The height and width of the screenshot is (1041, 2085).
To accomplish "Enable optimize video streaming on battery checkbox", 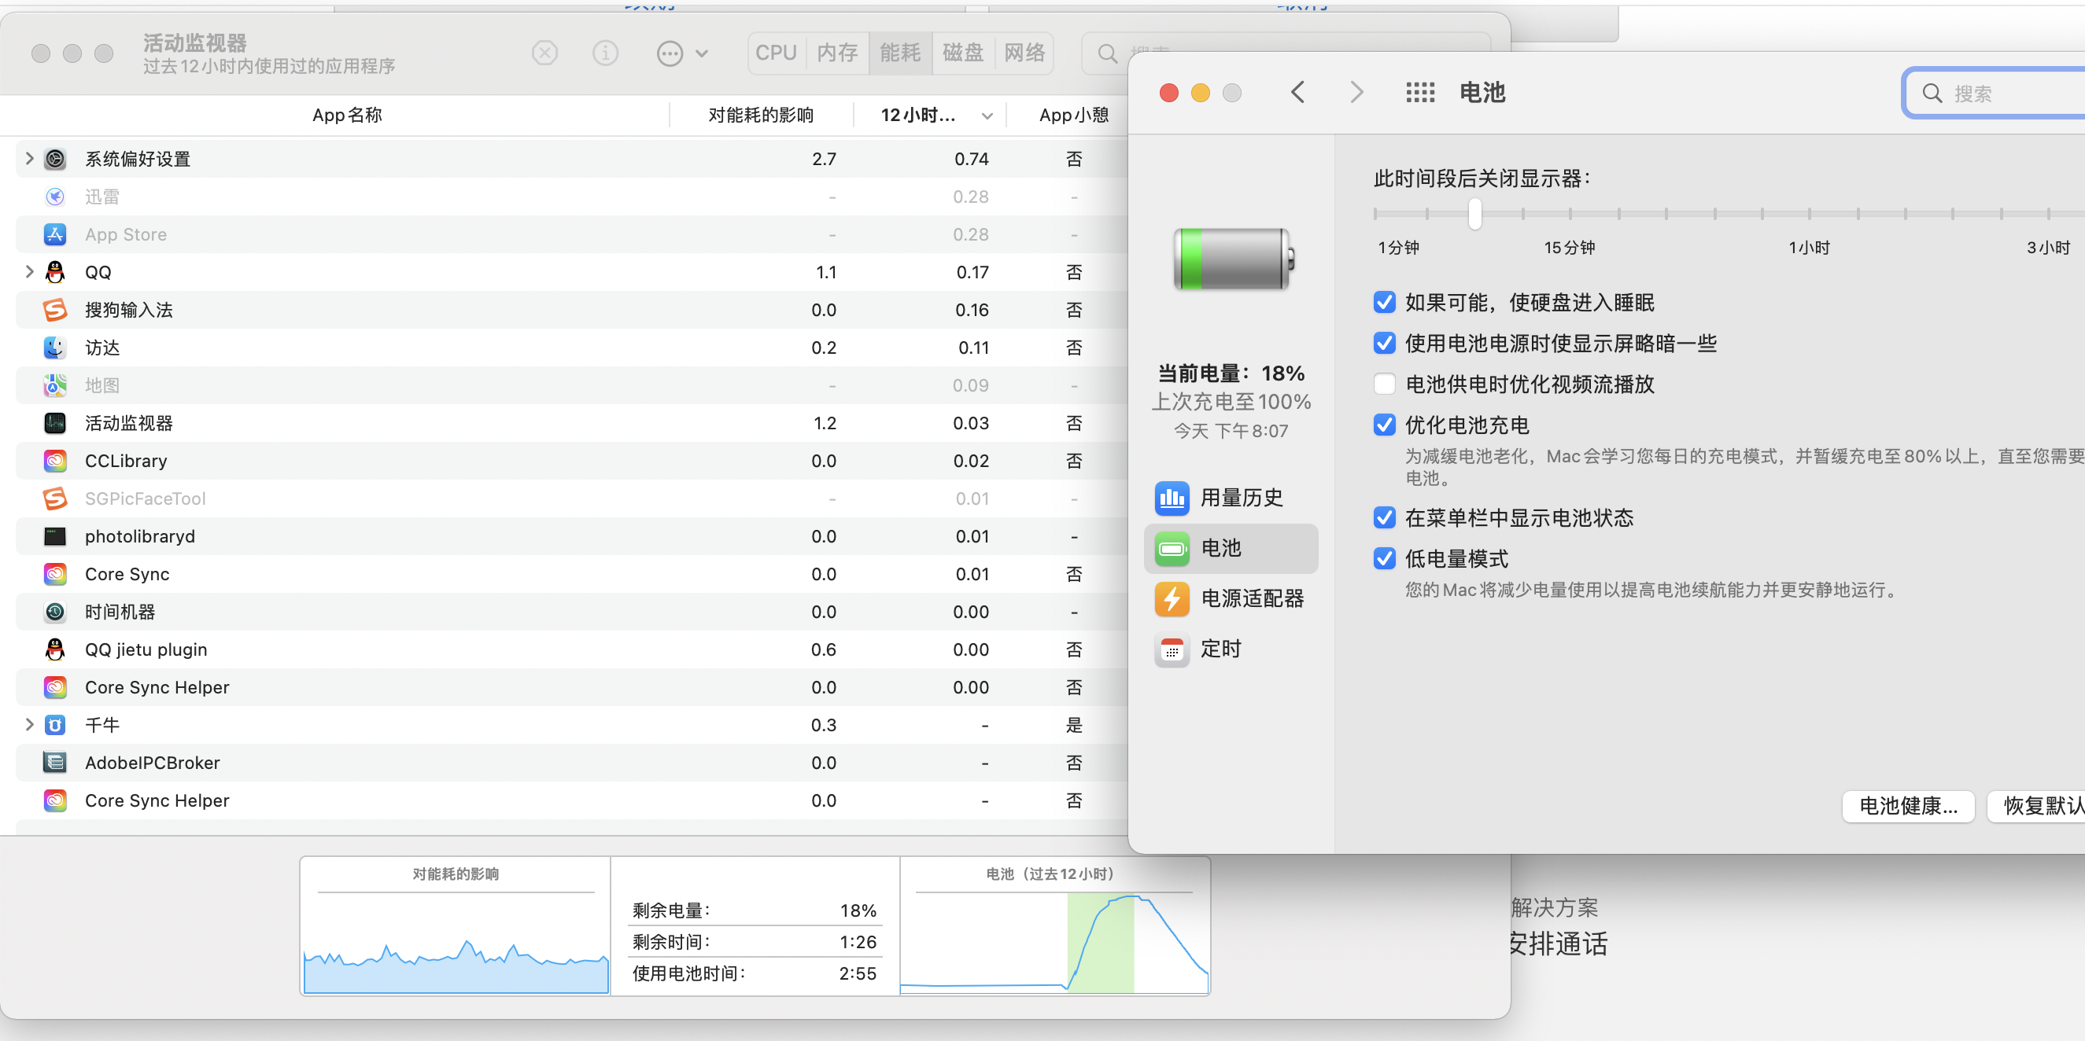I will [1384, 384].
